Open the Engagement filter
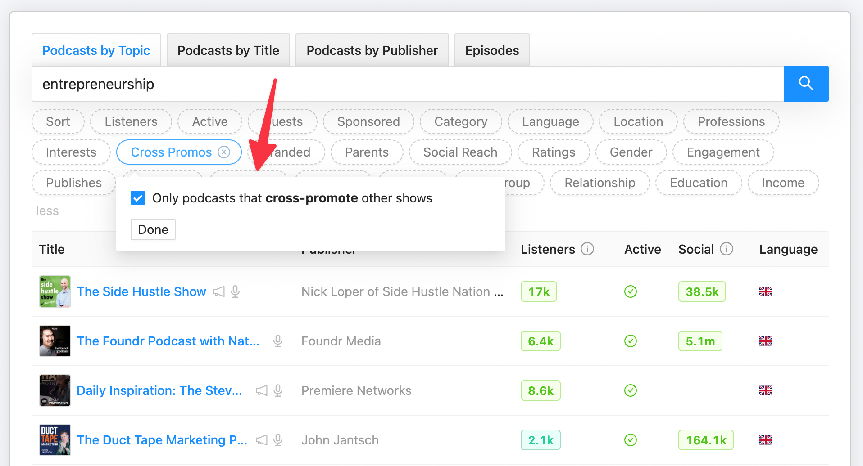This screenshot has width=863, height=466. (723, 152)
